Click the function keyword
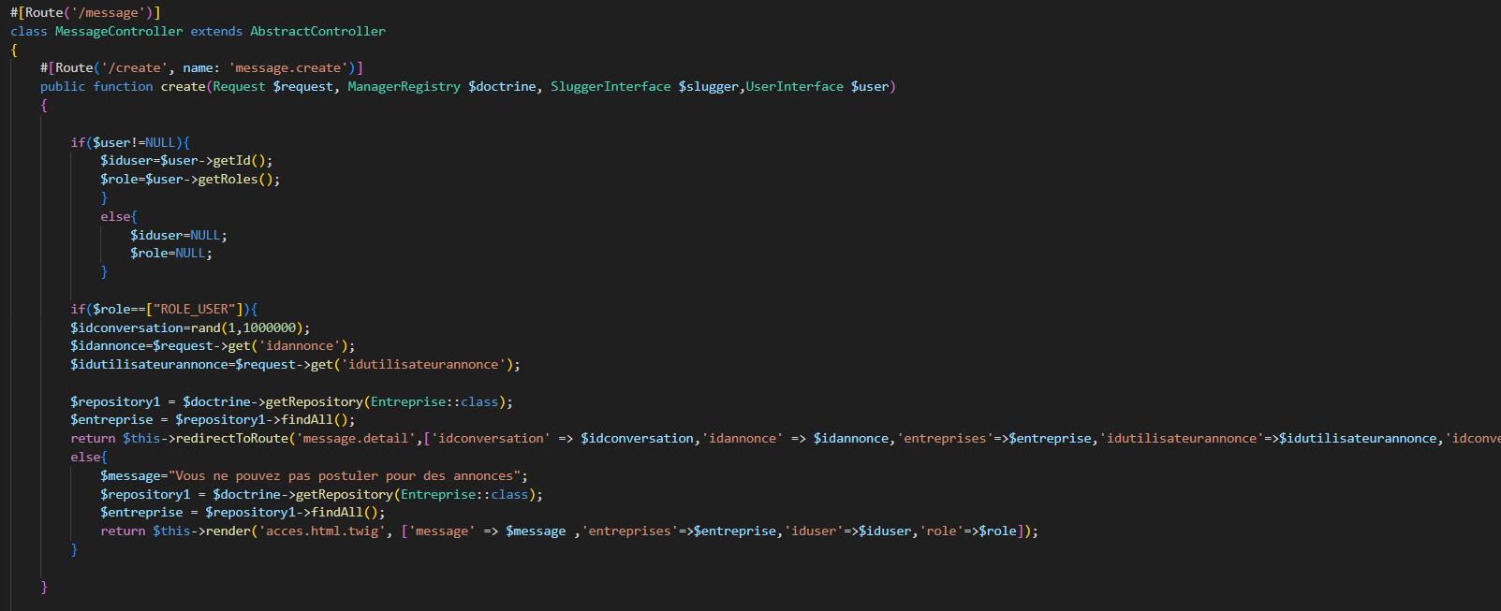The image size is (1501, 611). pos(123,86)
